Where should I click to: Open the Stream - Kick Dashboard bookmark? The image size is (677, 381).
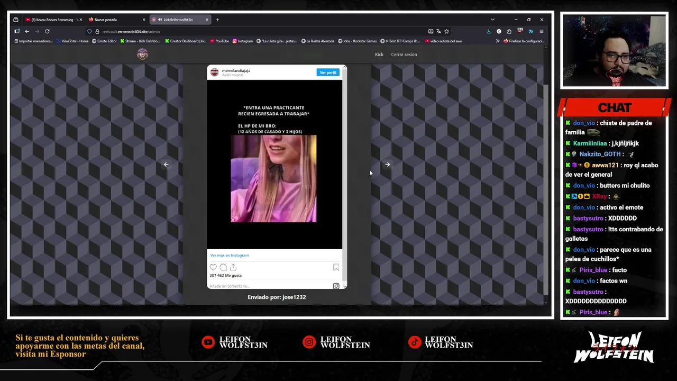point(140,41)
